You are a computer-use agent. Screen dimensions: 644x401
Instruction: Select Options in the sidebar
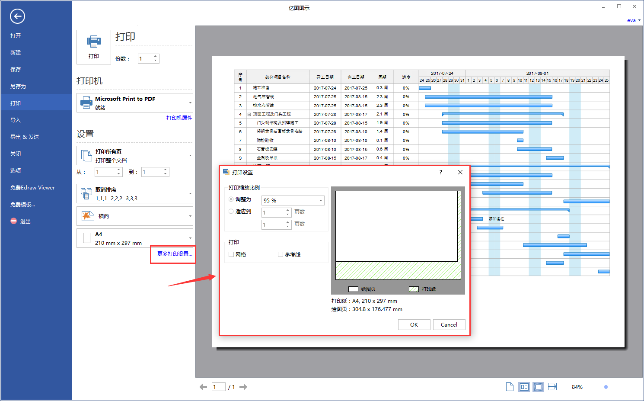pos(16,170)
